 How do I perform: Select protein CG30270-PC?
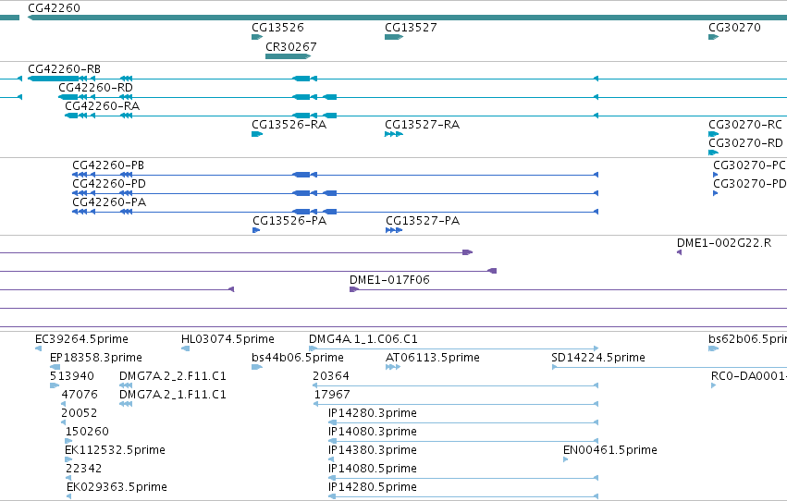point(715,175)
